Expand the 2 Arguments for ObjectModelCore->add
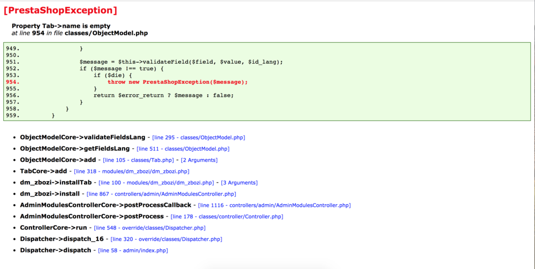This screenshot has width=535, height=269. (199, 160)
